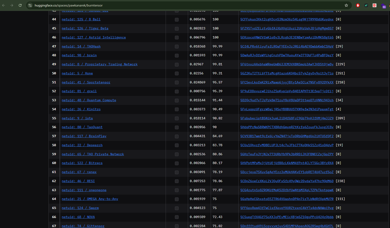The height and width of the screenshot is (228, 390).
Task: Check the TAOHash row checkbox
Action: (176, 46)
